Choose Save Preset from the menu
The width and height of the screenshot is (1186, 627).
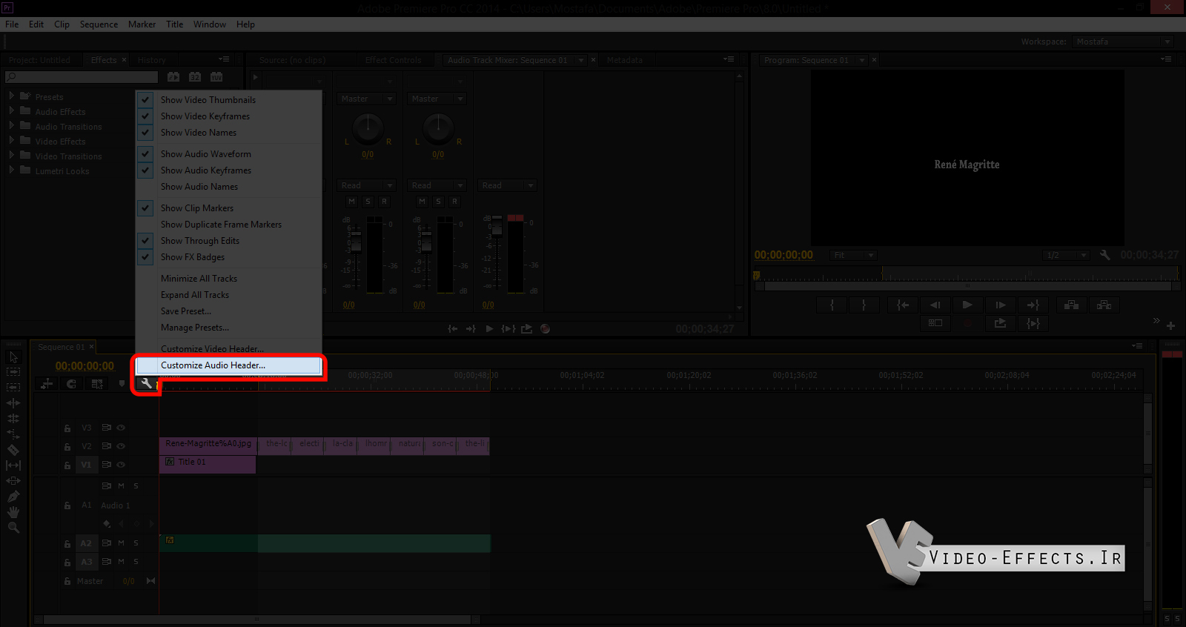point(229,311)
